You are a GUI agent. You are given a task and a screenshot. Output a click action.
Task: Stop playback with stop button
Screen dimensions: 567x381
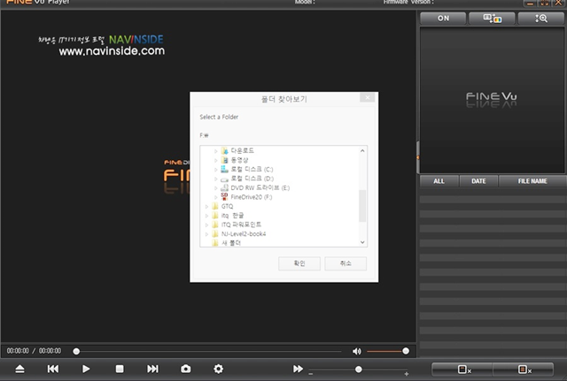(120, 369)
